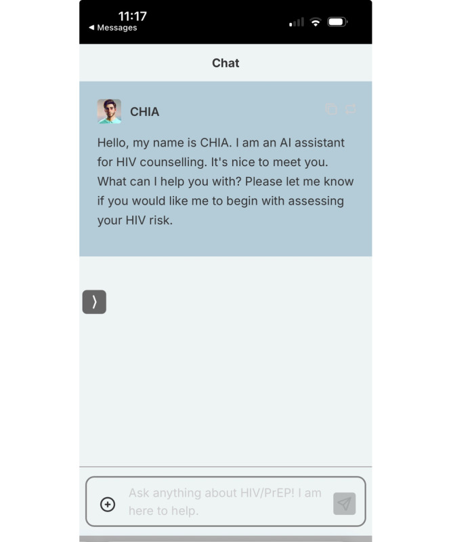Send the message with the paper plane button
This screenshot has height=542, width=451.
(345, 503)
